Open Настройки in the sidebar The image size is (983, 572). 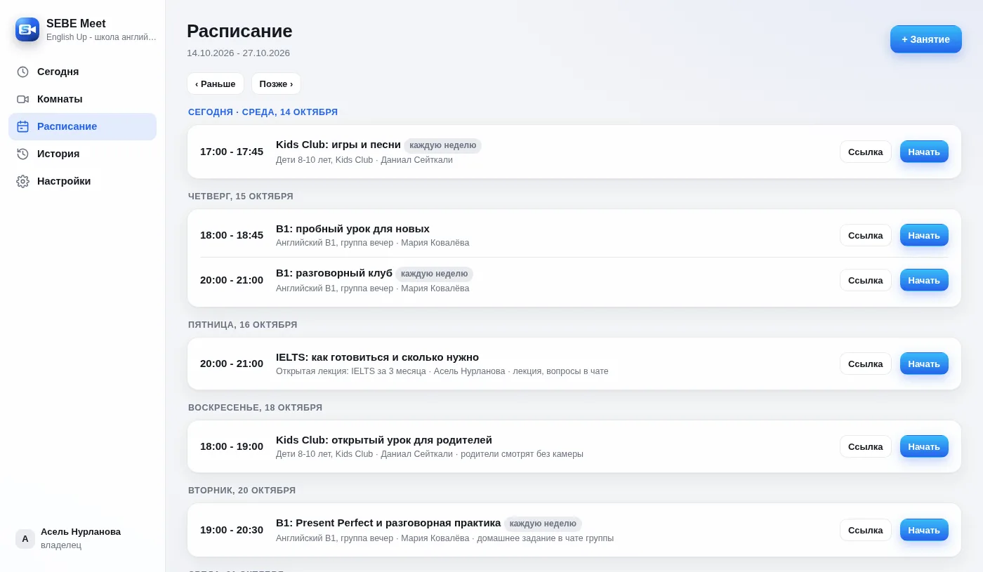82,181
